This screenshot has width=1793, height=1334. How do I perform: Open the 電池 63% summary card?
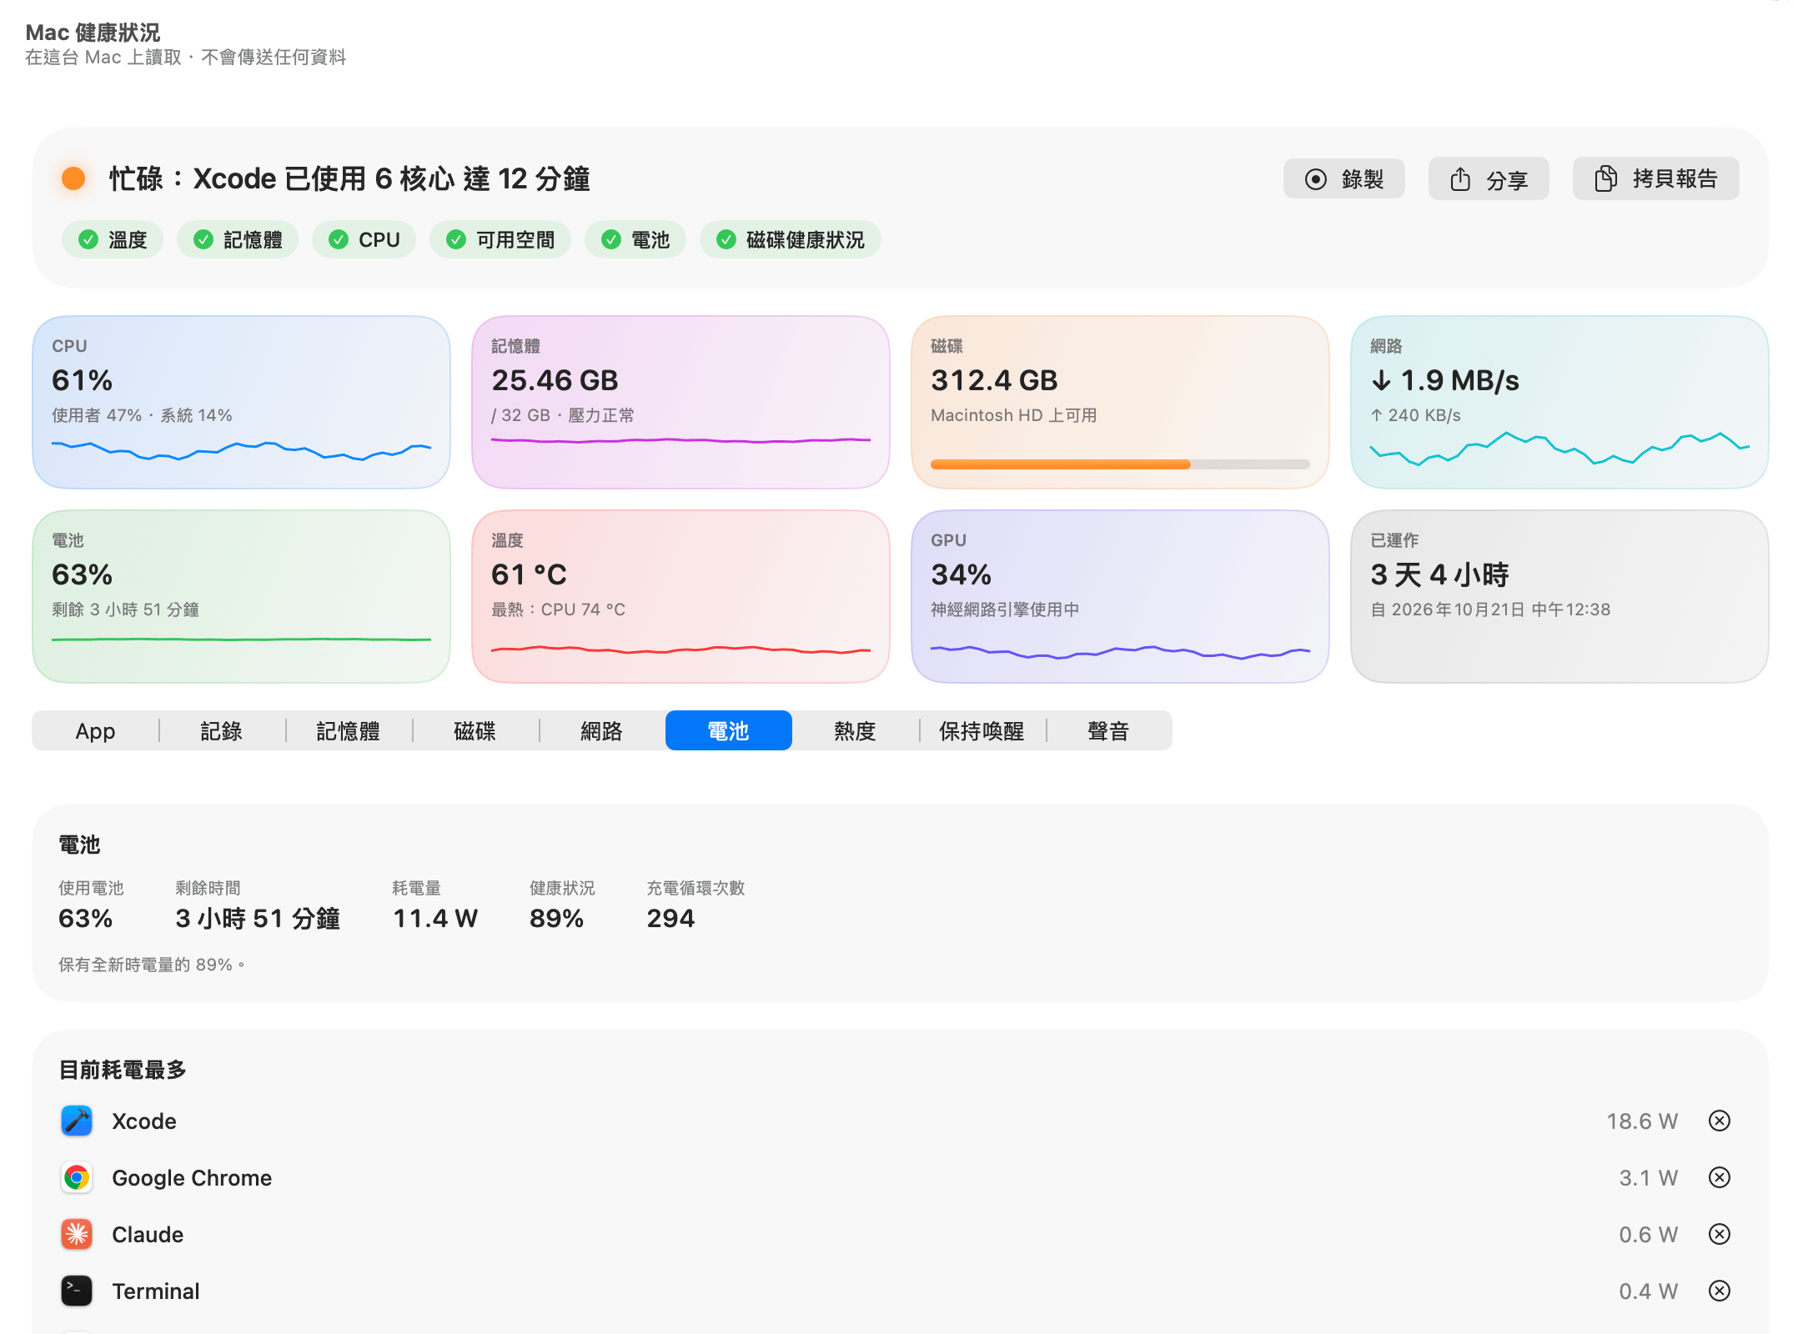pyautogui.click(x=242, y=596)
